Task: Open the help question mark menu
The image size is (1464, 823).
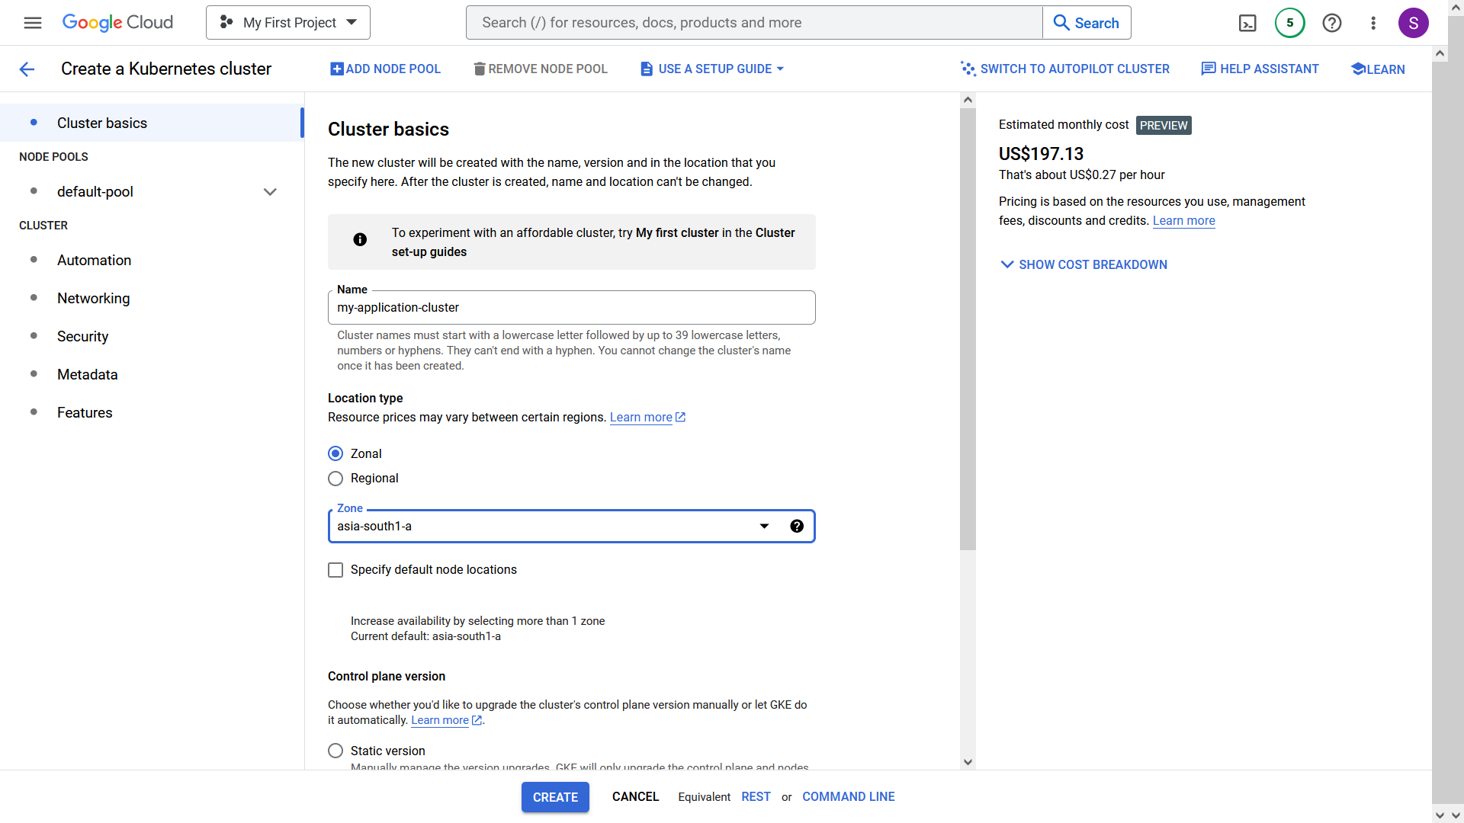Action: [1332, 23]
